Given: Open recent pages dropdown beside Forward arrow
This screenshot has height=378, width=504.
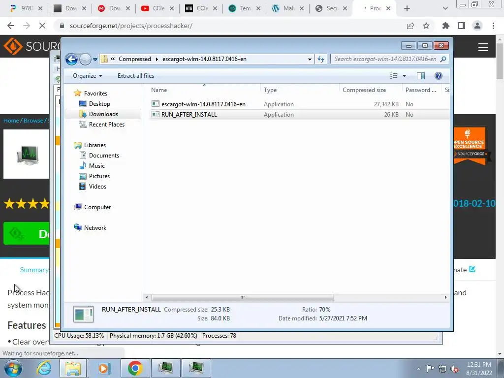Looking at the screenshot, I should (x=95, y=59).
